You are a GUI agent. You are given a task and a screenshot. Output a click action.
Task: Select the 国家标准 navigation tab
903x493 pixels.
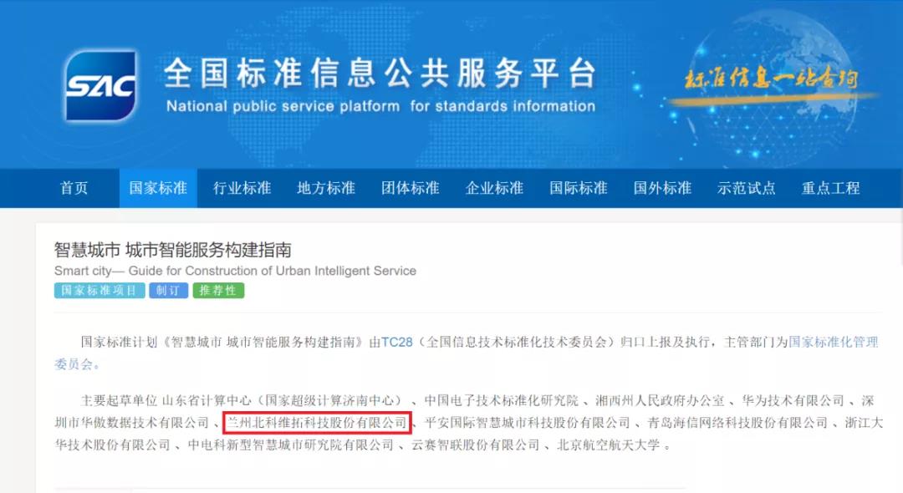(x=158, y=188)
